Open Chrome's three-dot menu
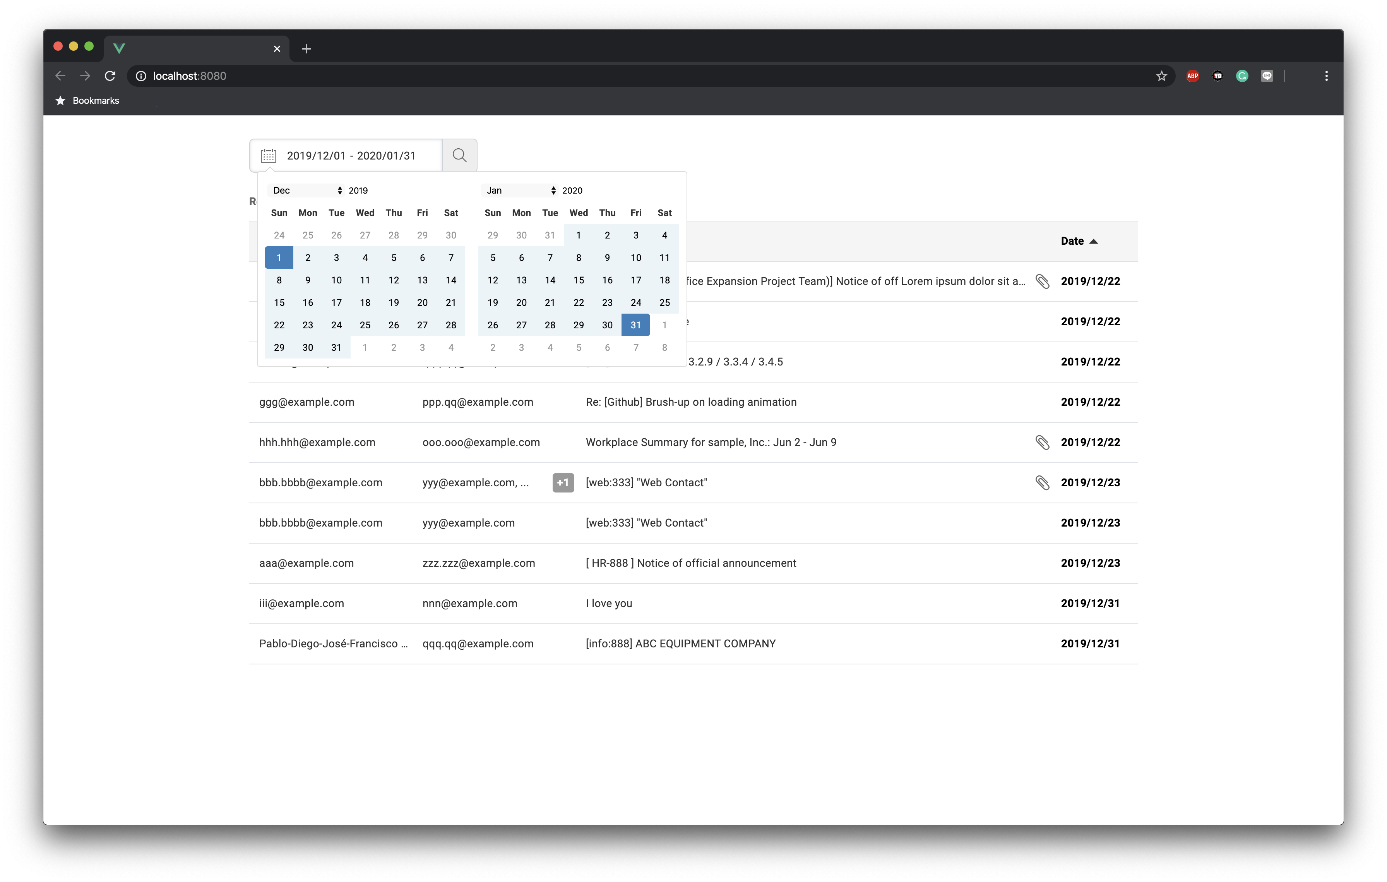Screen dimensions: 1387x882 point(1326,76)
